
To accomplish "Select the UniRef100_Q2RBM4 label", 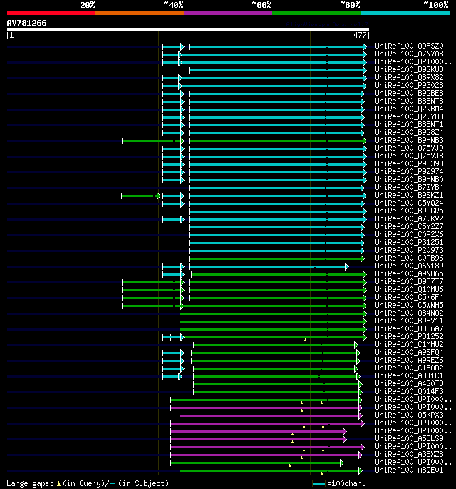I will click(x=409, y=109).
